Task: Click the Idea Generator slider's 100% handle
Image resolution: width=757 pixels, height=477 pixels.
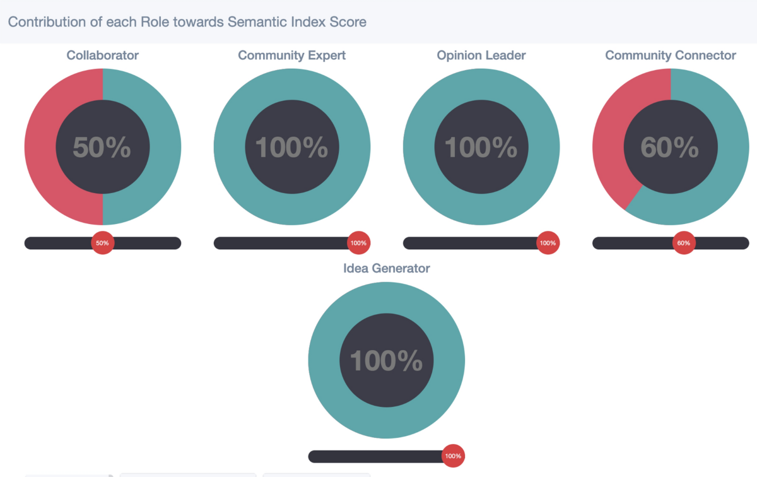Action: [x=453, y=456]
